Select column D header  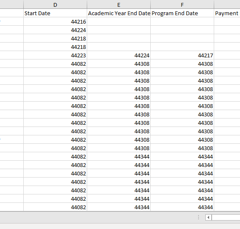[55, 5]
